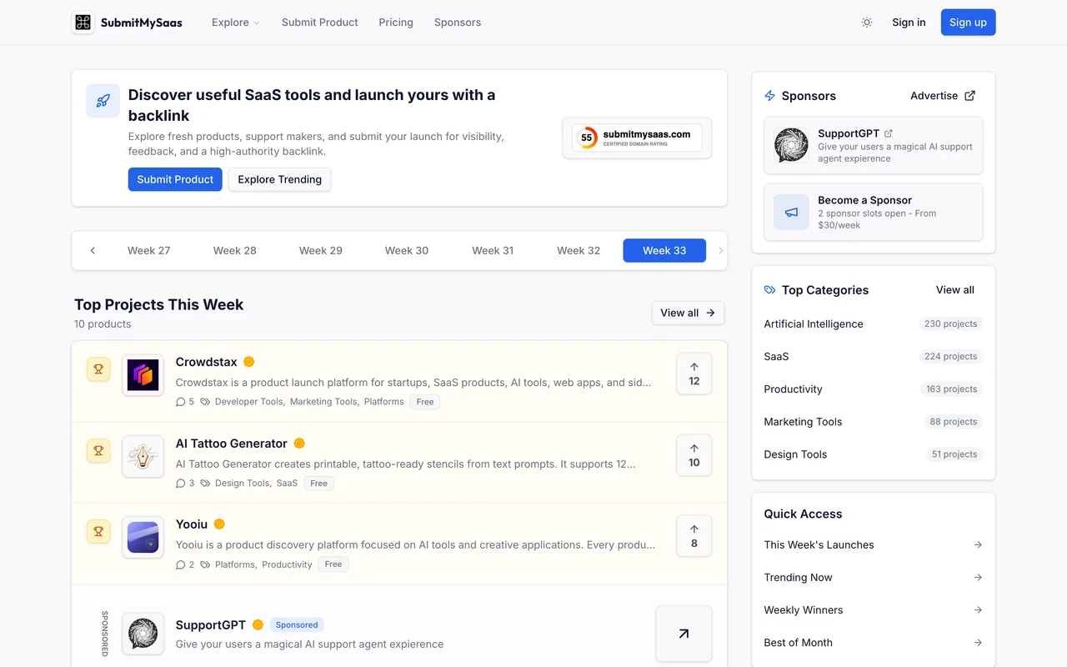Click the Sign in link
Image resolution: width=1067 pixels, height=667 pixels.
909,23
